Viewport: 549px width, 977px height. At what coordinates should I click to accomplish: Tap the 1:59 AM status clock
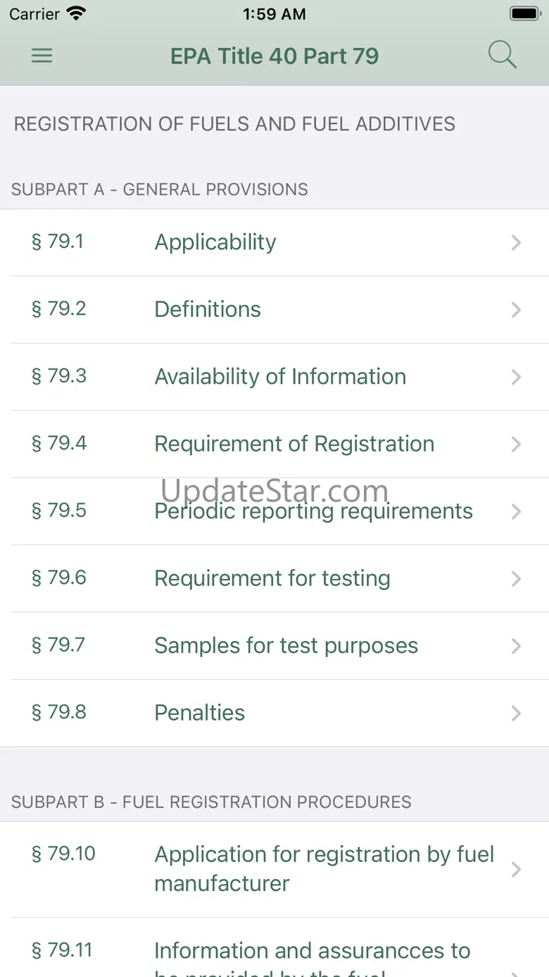click(x=274, y=14)
